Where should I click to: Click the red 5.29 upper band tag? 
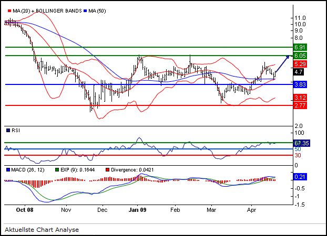pos(300,64)
